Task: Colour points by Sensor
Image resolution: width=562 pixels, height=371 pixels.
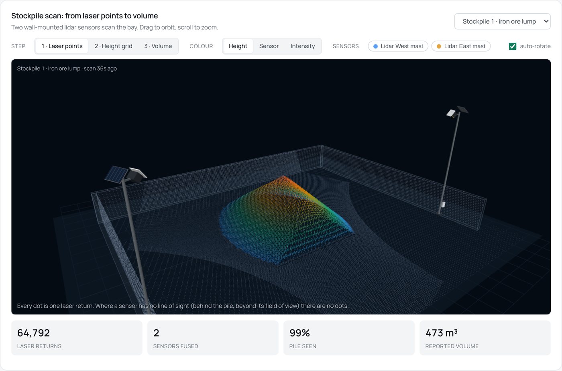Action: coord(269,46)
